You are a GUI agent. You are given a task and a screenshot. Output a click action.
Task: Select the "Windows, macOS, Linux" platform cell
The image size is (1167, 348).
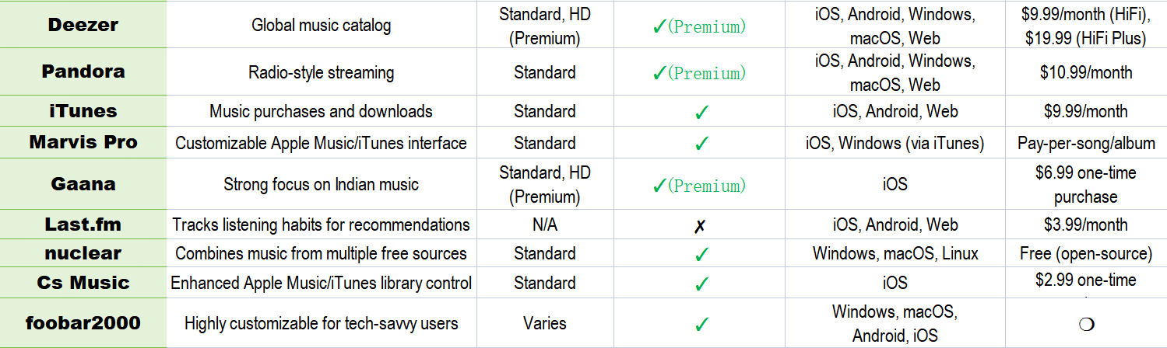click(895, 254)
